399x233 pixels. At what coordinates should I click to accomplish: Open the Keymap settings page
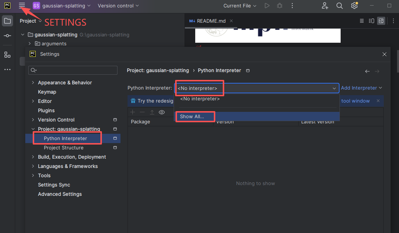click(47, 92)
